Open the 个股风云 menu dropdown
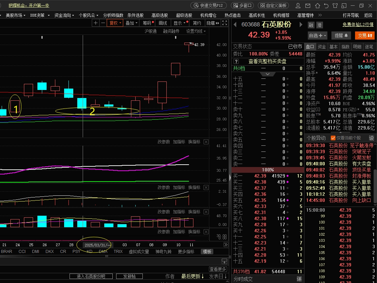Image resolution: width=377 pixels, height=283 pixels. (88, 15)
